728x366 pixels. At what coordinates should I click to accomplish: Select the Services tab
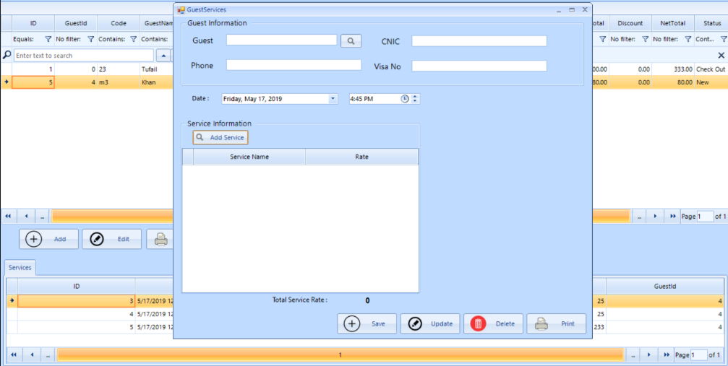20,268
